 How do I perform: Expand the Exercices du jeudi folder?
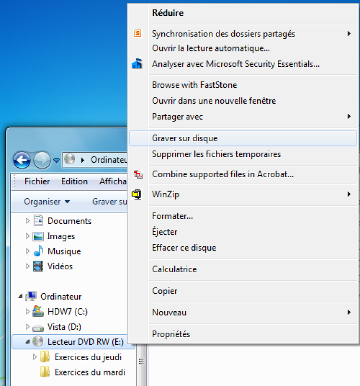(35, 357)
